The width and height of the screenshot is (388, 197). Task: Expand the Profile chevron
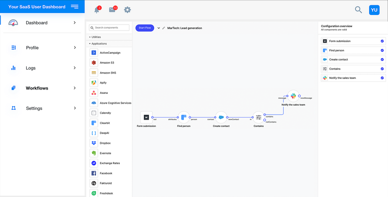[x=75, y=47]
